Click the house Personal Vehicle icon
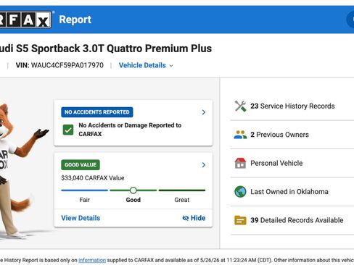The height and width of the screenshot is (265, 354). point(240,163)
